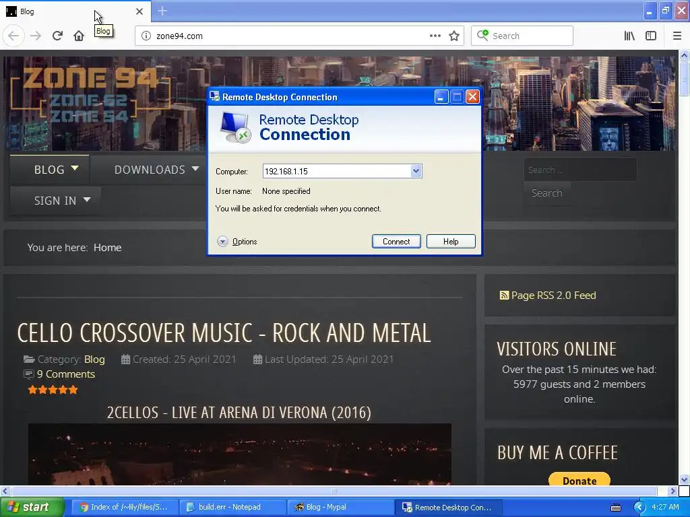Toggle the browser sidebar icon
The width and height of the screenshot is (690, 517).
coord(651,36)
